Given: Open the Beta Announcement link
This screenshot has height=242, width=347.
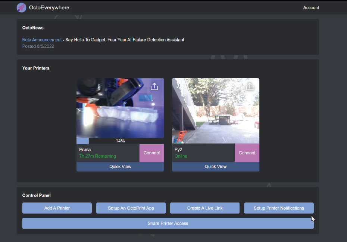Looking at the screenshot, I should pyautogui.click(x=42, y=40).
